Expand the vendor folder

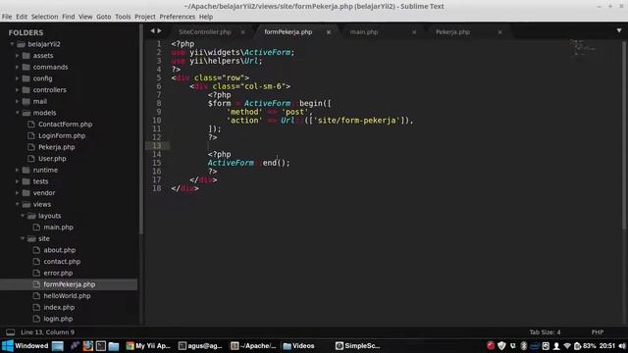pyautogui.click(x=18, y=193)
